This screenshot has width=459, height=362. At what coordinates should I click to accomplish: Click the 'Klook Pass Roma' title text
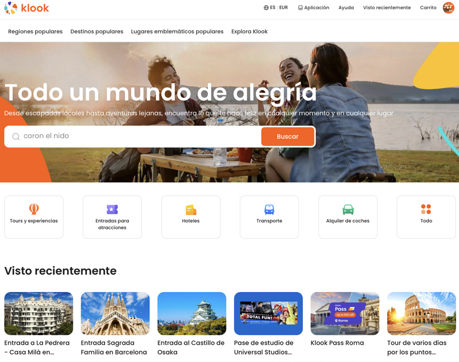pyautogui.click(x=337, y=342)
